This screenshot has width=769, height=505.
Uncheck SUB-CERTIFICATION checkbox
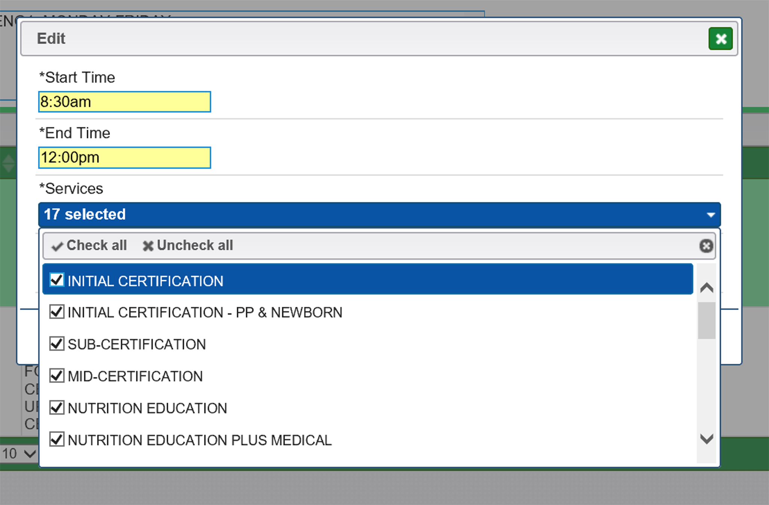tap(57, 344)
